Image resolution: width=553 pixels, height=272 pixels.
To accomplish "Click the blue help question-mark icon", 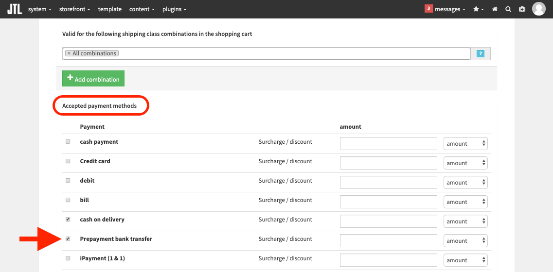I will tap(480, 53).
